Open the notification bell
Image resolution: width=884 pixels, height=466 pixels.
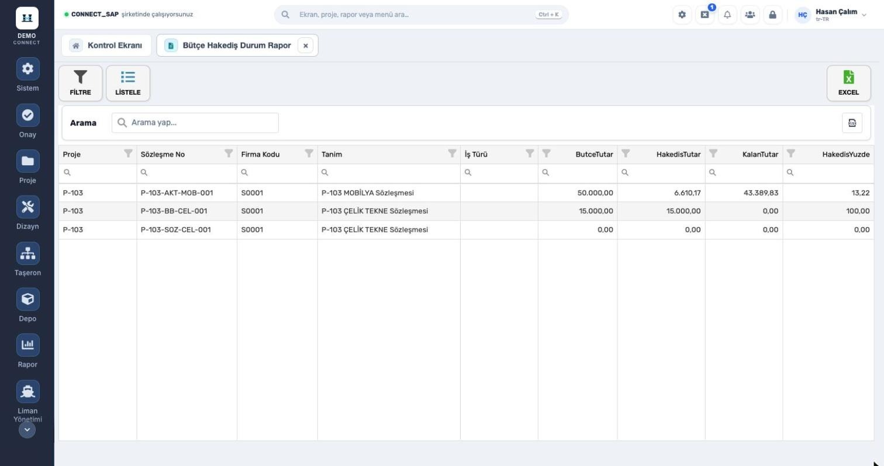pos(727,15)
